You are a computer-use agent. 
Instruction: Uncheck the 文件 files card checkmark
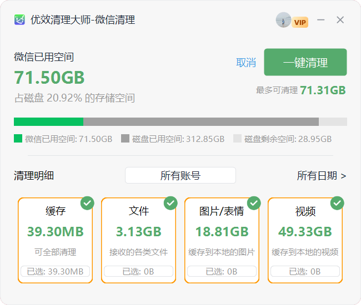[x=171, y=203]
